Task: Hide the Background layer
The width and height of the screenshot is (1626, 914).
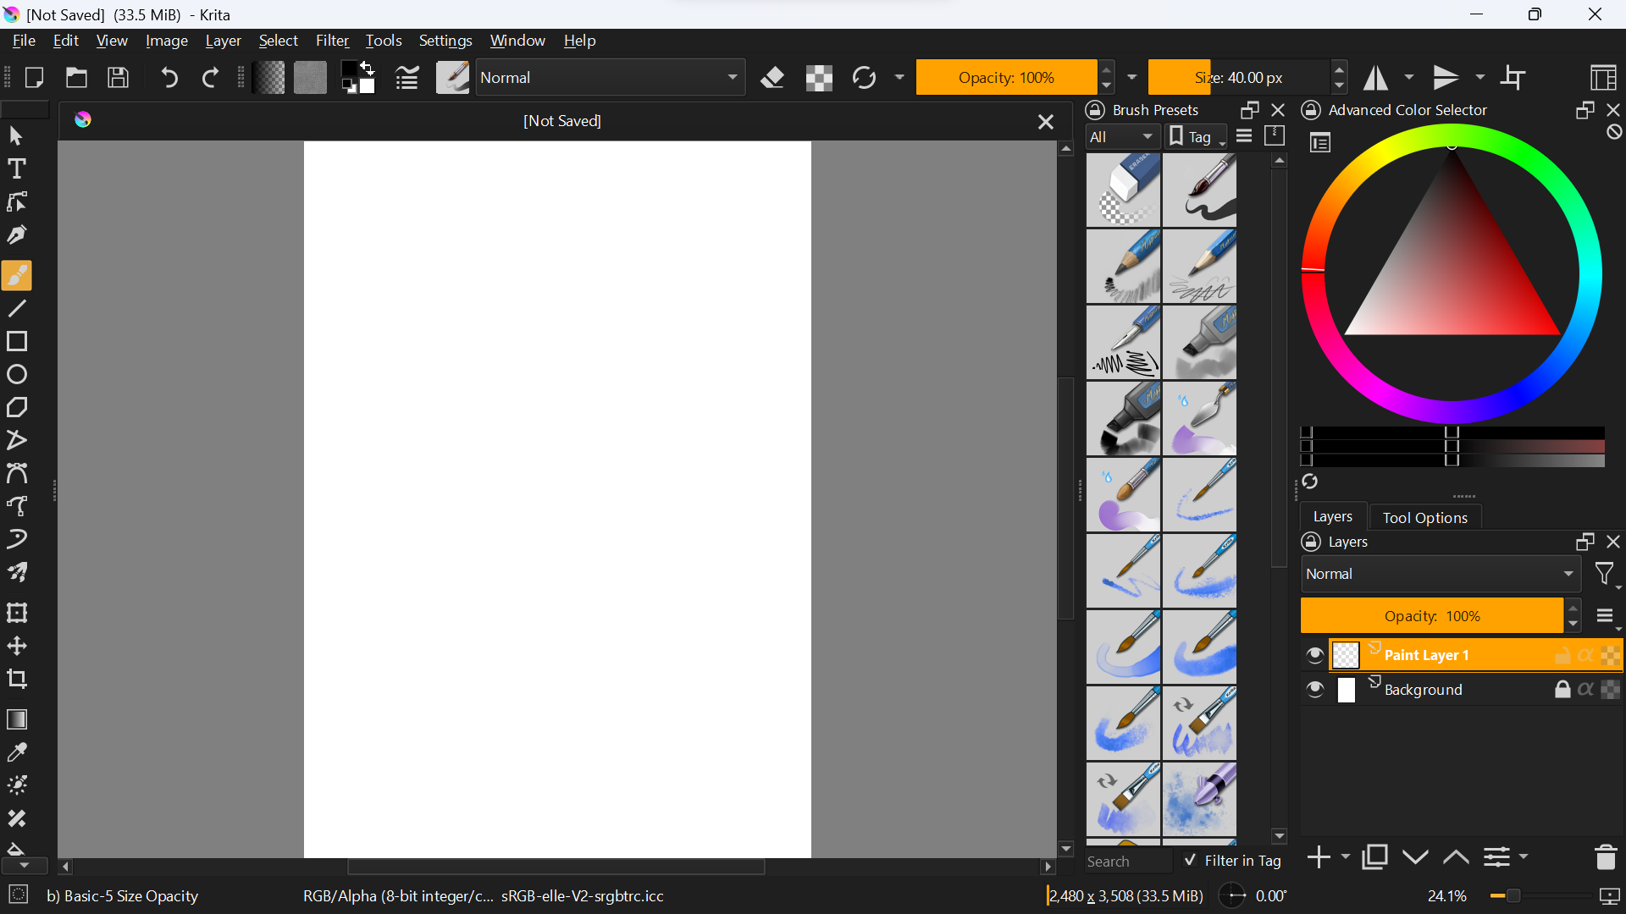Action: point(1314,690)
